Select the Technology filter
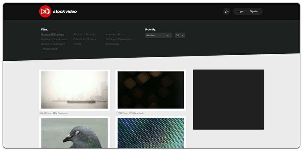The image size is (303, 151). 112,44
